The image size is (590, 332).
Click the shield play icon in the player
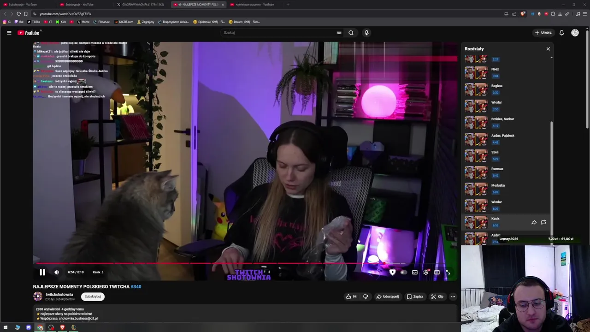pyautogui.click(x=392, y=272)
